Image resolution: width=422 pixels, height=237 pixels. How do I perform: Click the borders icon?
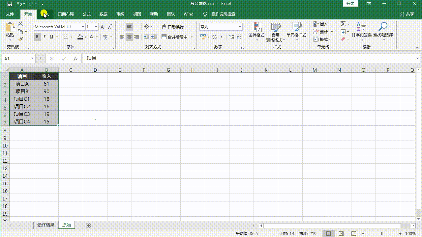coord(66,37)
